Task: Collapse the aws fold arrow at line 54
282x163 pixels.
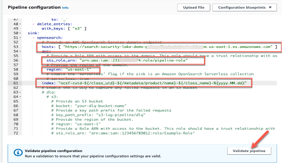Action: [x=20, y=52]
